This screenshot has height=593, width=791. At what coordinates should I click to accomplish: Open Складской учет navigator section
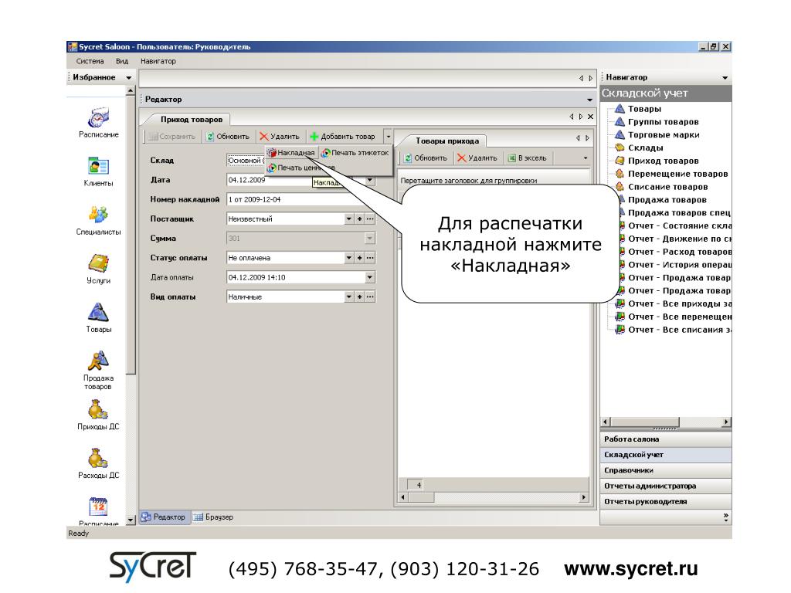[665, 455]
